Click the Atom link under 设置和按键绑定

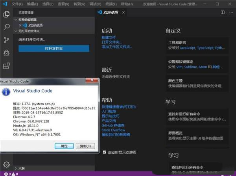[x=203, y=67]
